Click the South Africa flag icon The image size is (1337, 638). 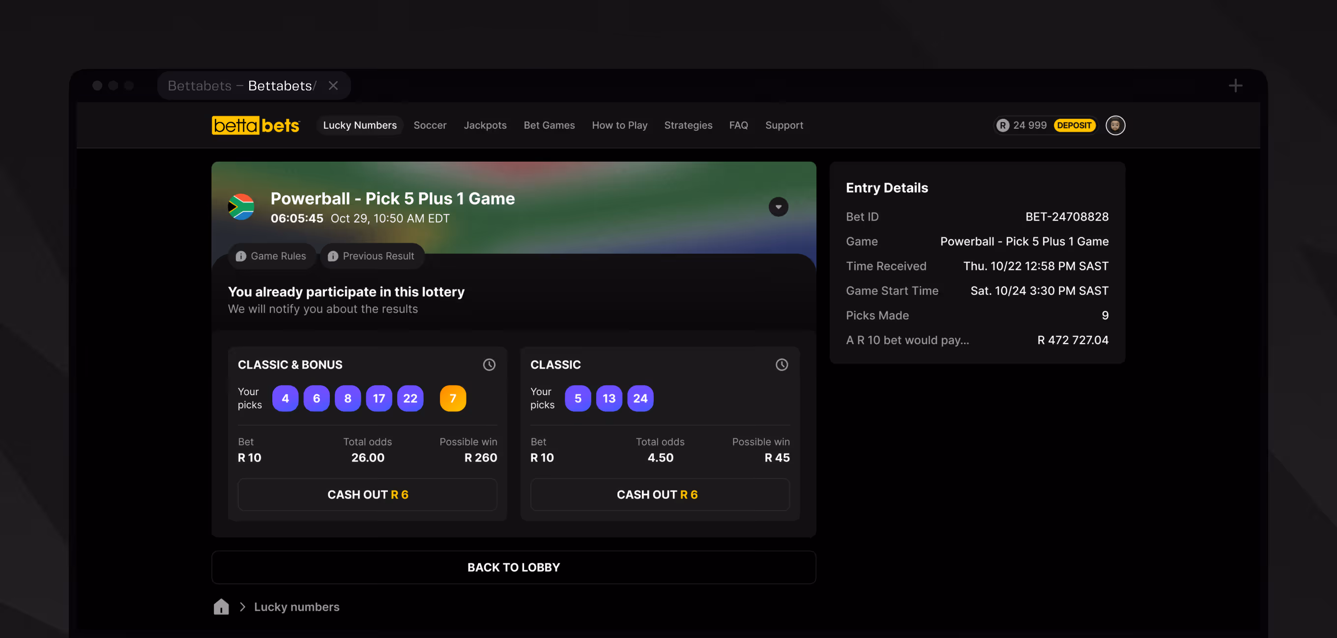coord(241,206)
